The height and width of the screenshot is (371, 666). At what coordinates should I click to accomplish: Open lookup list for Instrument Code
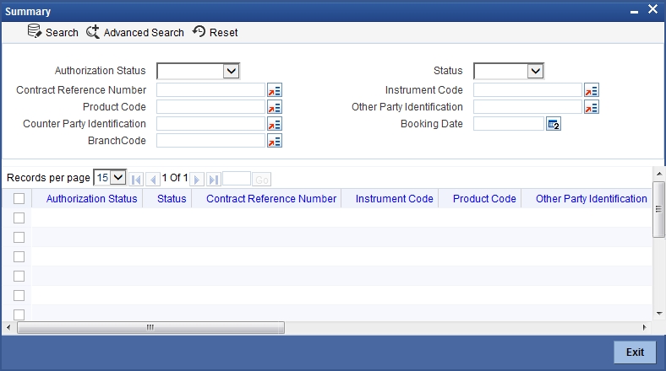pos(592,90)
